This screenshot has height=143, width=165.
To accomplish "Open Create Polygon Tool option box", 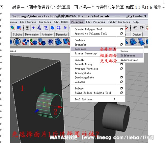I will [x=121, y=29].
